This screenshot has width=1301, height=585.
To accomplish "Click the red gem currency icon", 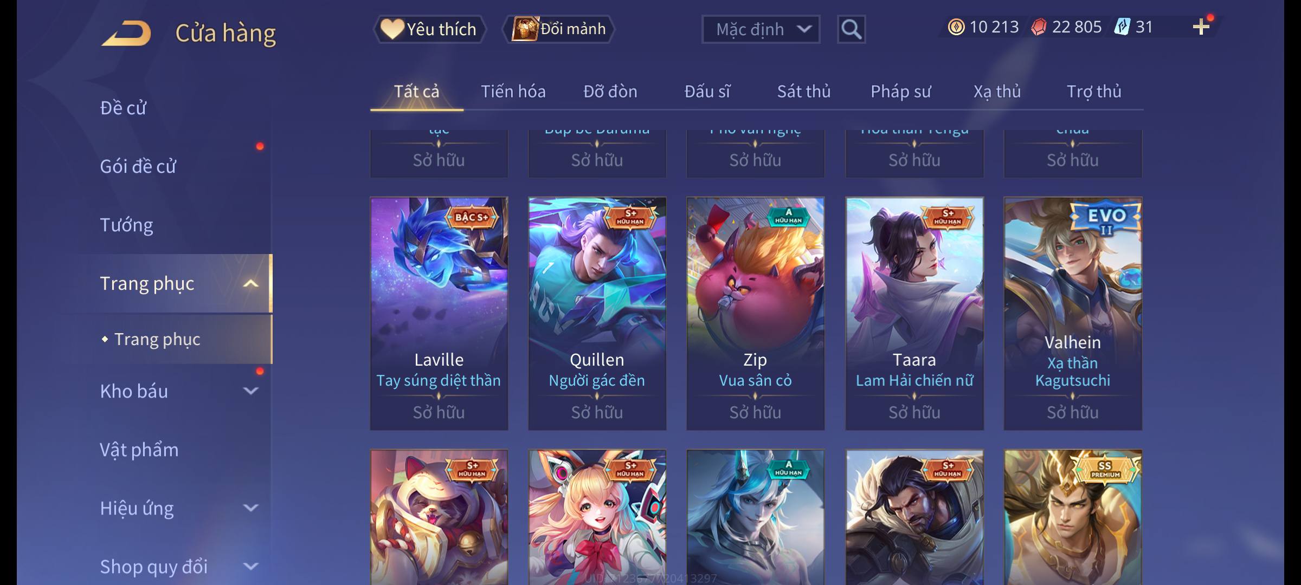I will coord(1039,27).
